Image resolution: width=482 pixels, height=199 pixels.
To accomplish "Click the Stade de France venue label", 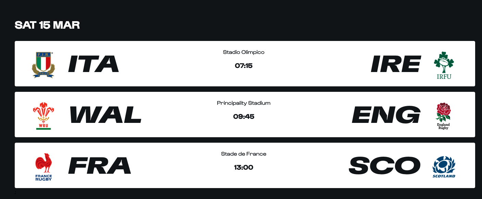I will tap(244, 154).
